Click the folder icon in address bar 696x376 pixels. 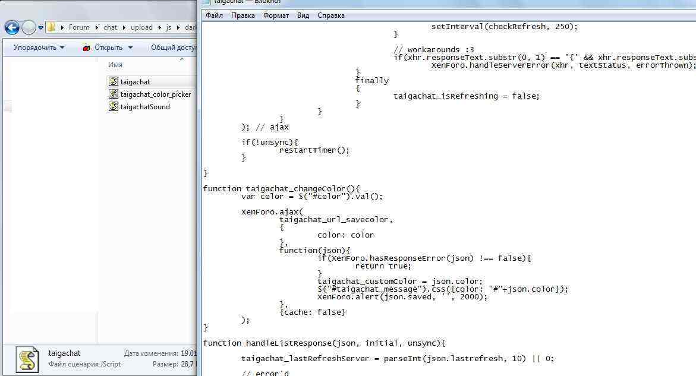pos(52,27)
